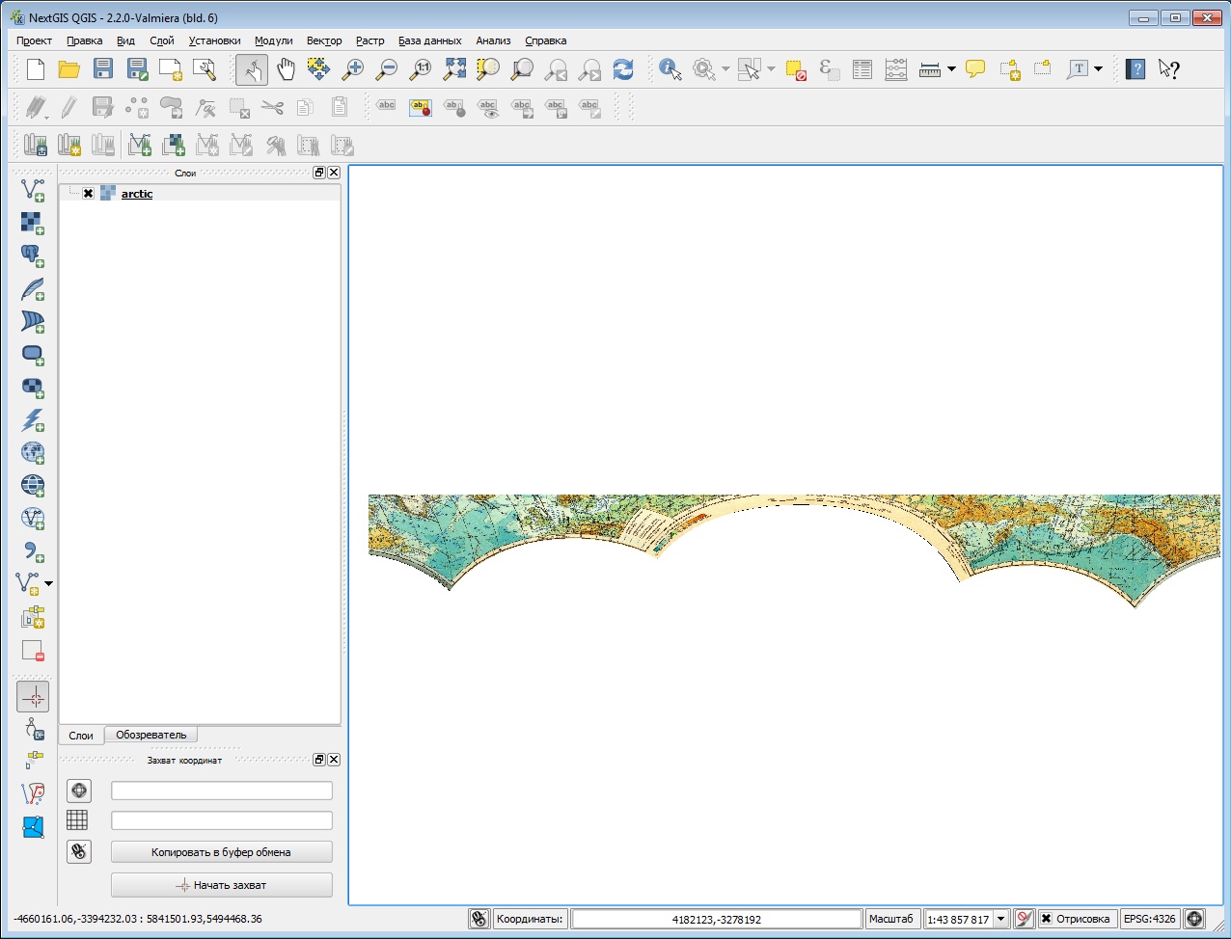Toggle mouse tracking in coordinate capture panel
Viewport: 1231px width, 939px height.
click(79, 851)
